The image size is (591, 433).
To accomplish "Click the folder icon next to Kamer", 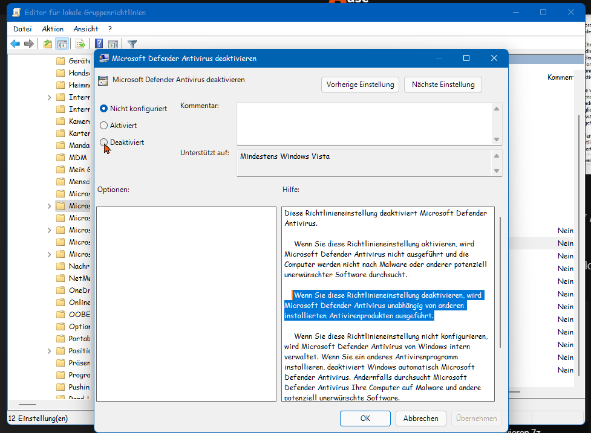I will (x=60, y=121).
